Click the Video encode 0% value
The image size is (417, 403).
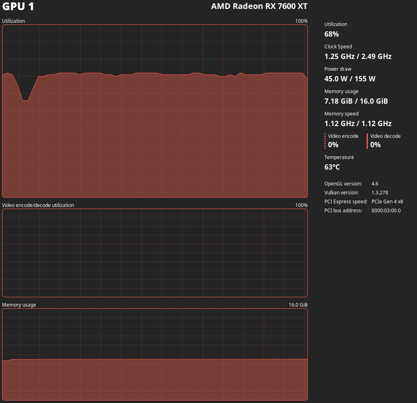333,145
